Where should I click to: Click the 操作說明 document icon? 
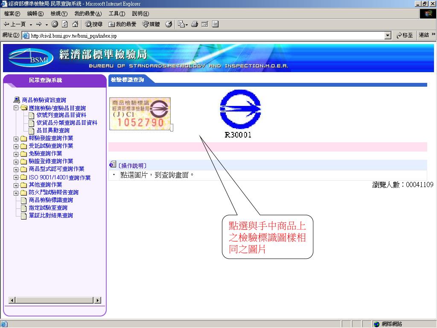click(x=113, y=164)
